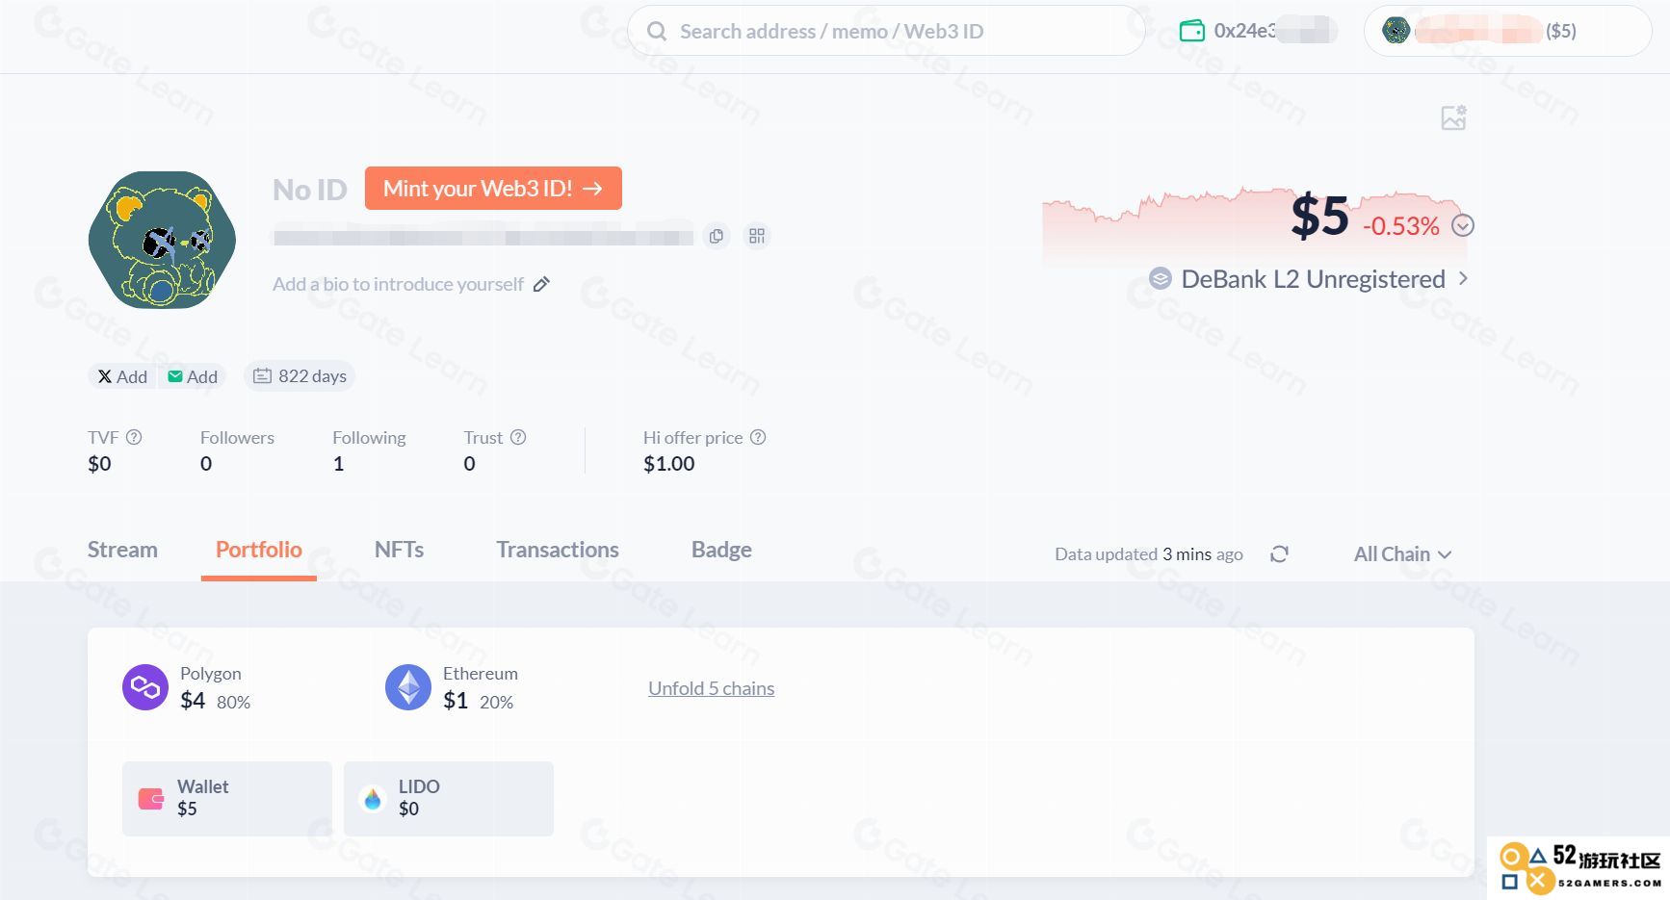This screenshot has height=900, width=1670.
Task: Select the Ethereum chain filter
Action: (451, 688)
